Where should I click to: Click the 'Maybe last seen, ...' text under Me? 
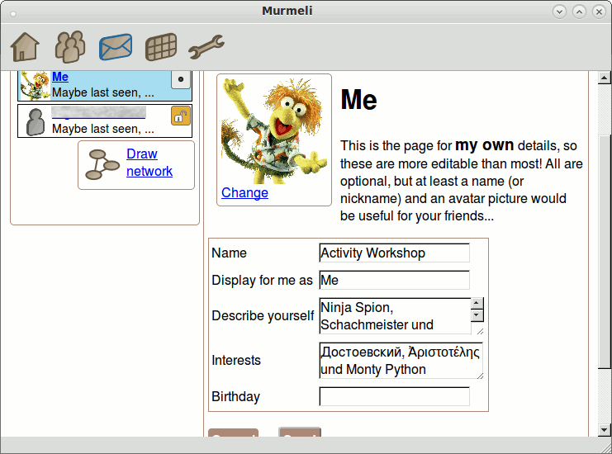click(x=103, y=92)
